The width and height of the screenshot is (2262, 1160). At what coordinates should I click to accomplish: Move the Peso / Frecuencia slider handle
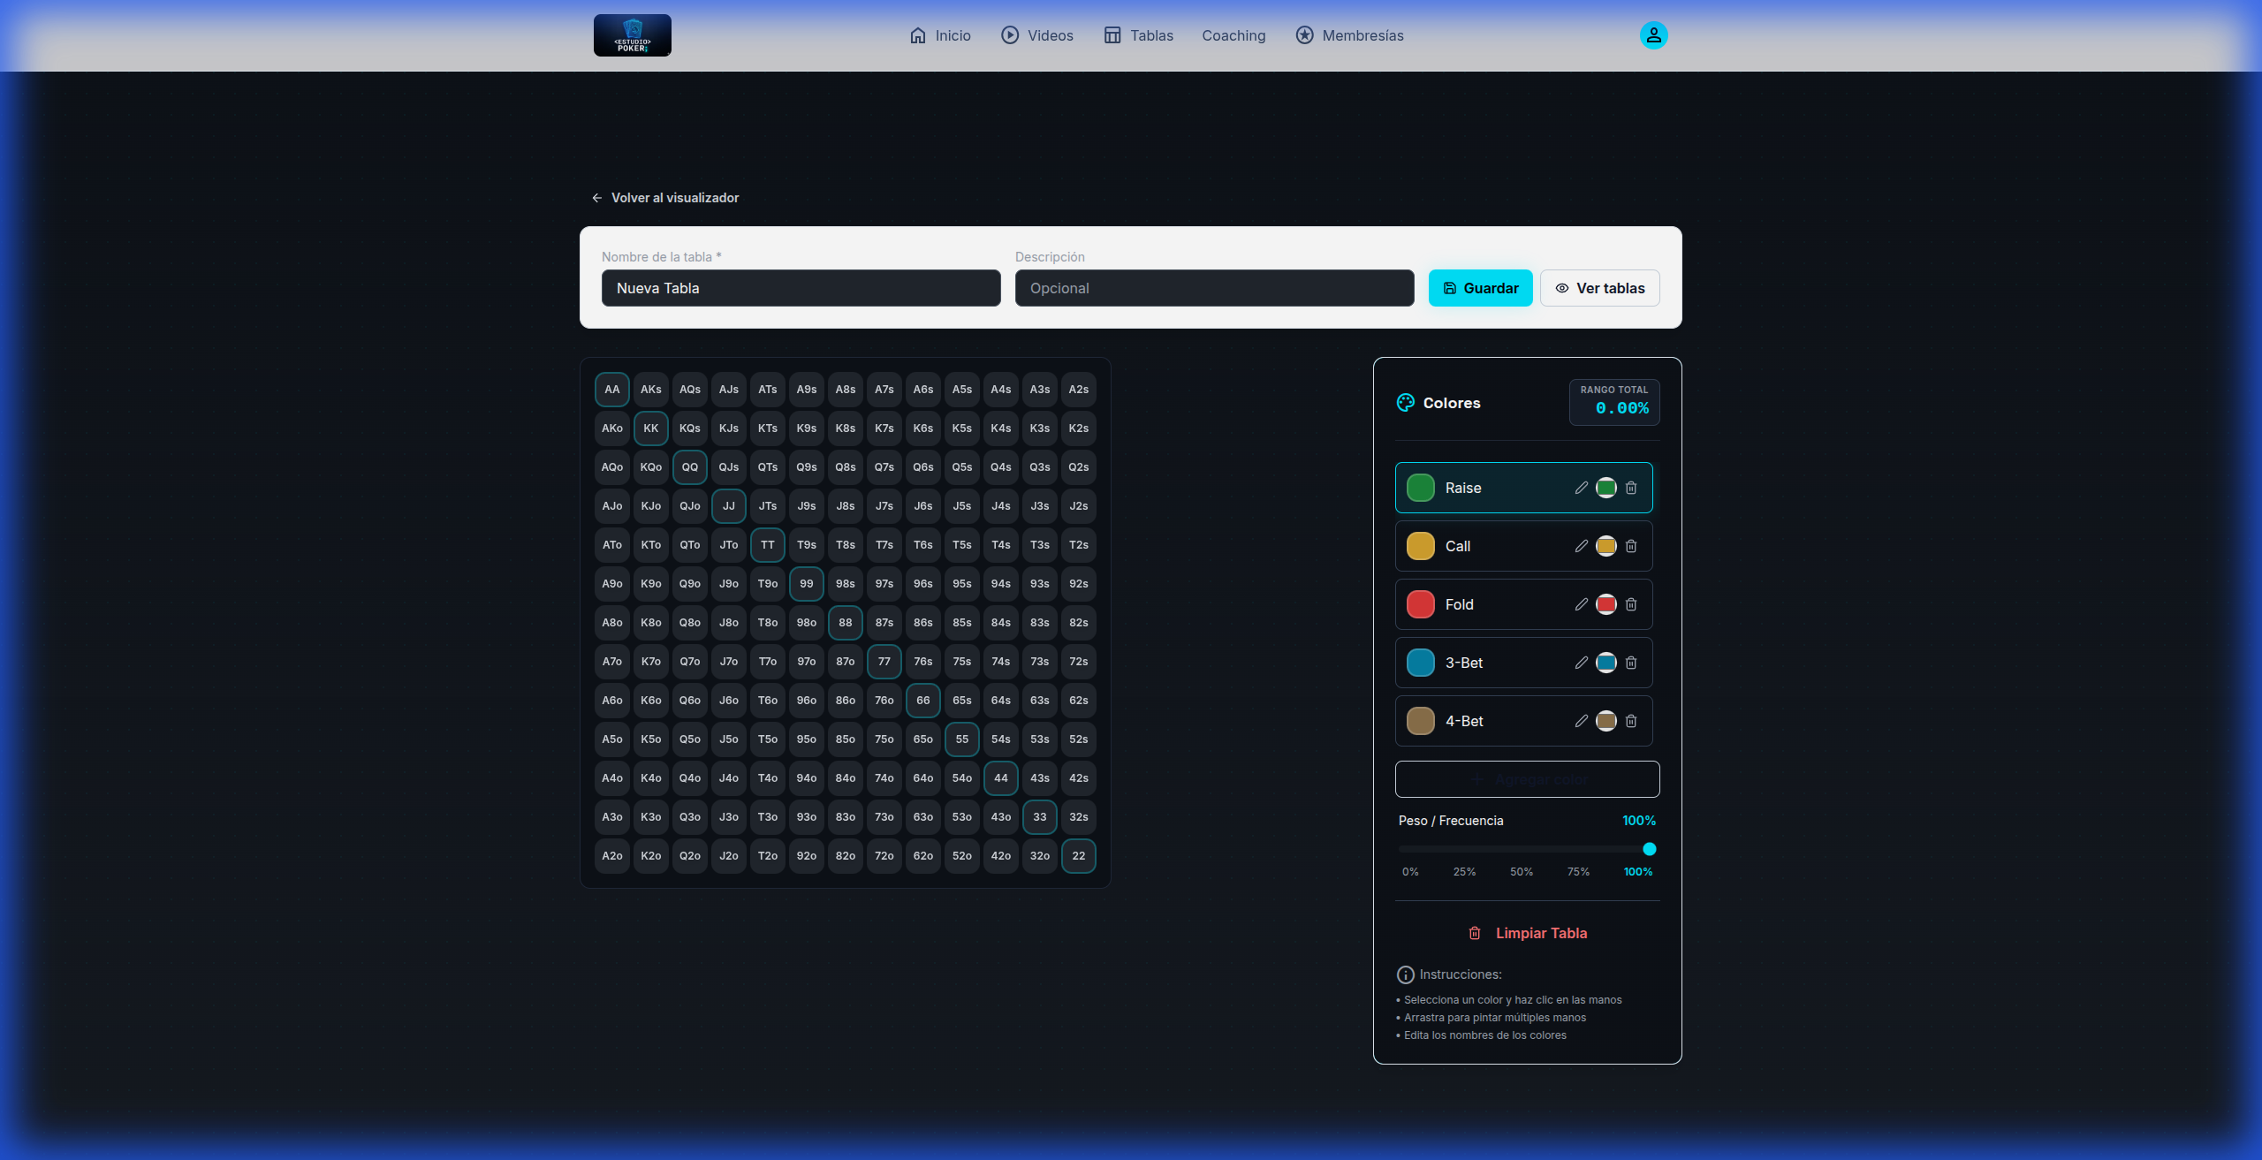pos(1647,849)
